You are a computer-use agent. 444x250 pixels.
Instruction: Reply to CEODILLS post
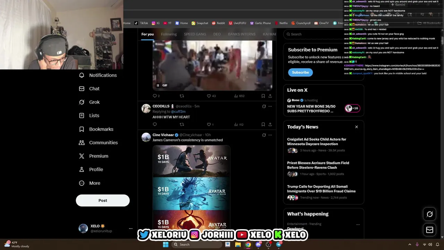point(155,124)
